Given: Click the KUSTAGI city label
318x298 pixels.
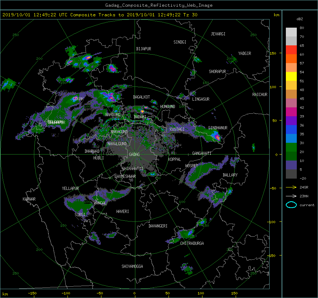Looking at the screenshot, I should point(177,129).
